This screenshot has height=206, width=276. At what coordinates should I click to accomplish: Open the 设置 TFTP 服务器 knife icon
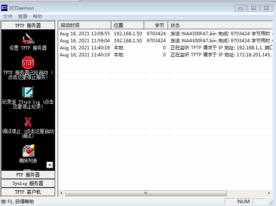[x=28, y=38]
